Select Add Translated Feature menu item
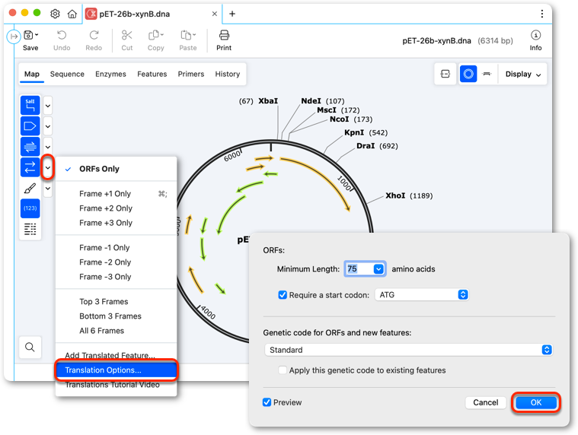The height and width of the screenshot is (435, 578). [116, 355]
